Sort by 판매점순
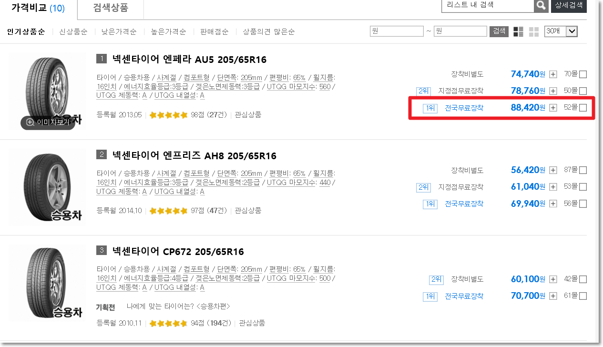 pyautogui.click(x=215, y=32)
